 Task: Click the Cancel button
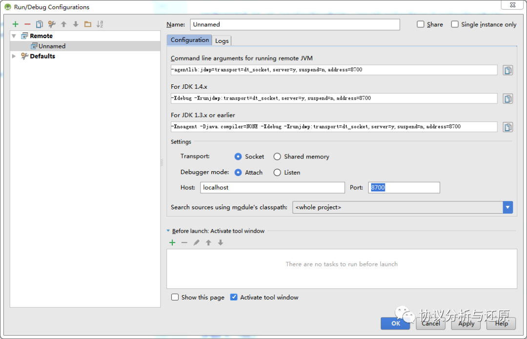[x=430, y=323]
